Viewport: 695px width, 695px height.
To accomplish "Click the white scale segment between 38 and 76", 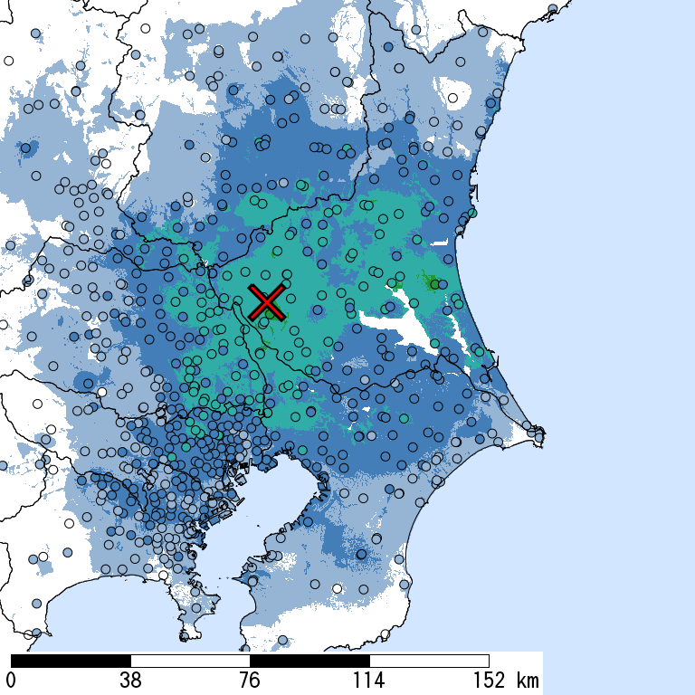I will (x=190, y=661).
